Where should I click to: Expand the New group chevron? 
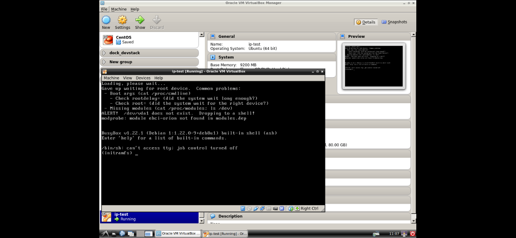pyautogui.click(x=104, y=62)
